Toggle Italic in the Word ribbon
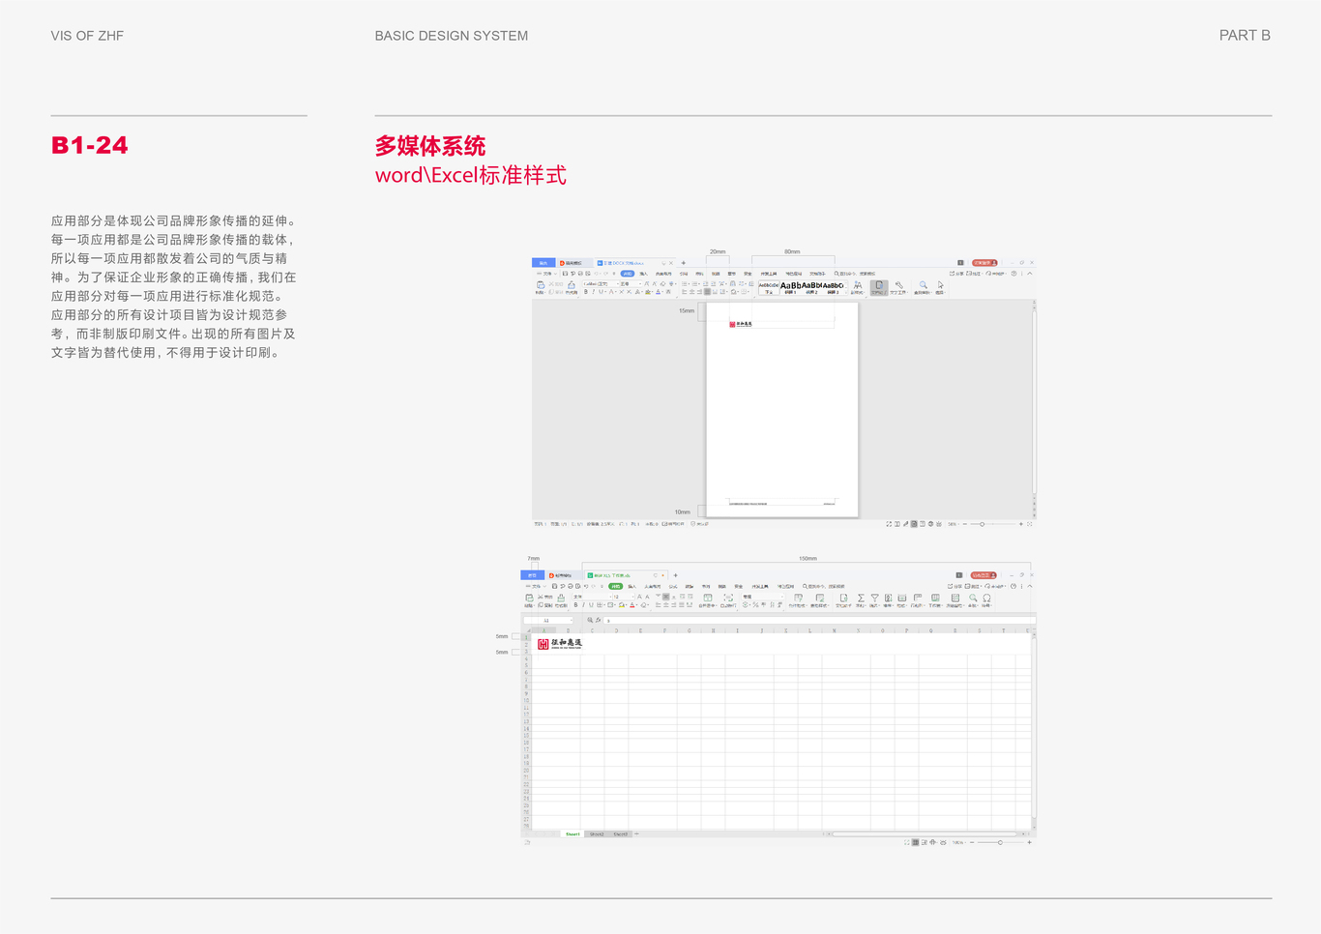Image resolution: width=1321 pixels, height=934 pixels. pos(593,292)
